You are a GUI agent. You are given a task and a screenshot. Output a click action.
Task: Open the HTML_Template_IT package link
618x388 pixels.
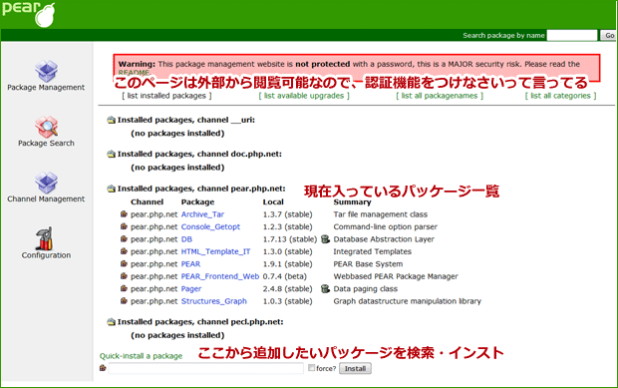(x=215, y=251)
